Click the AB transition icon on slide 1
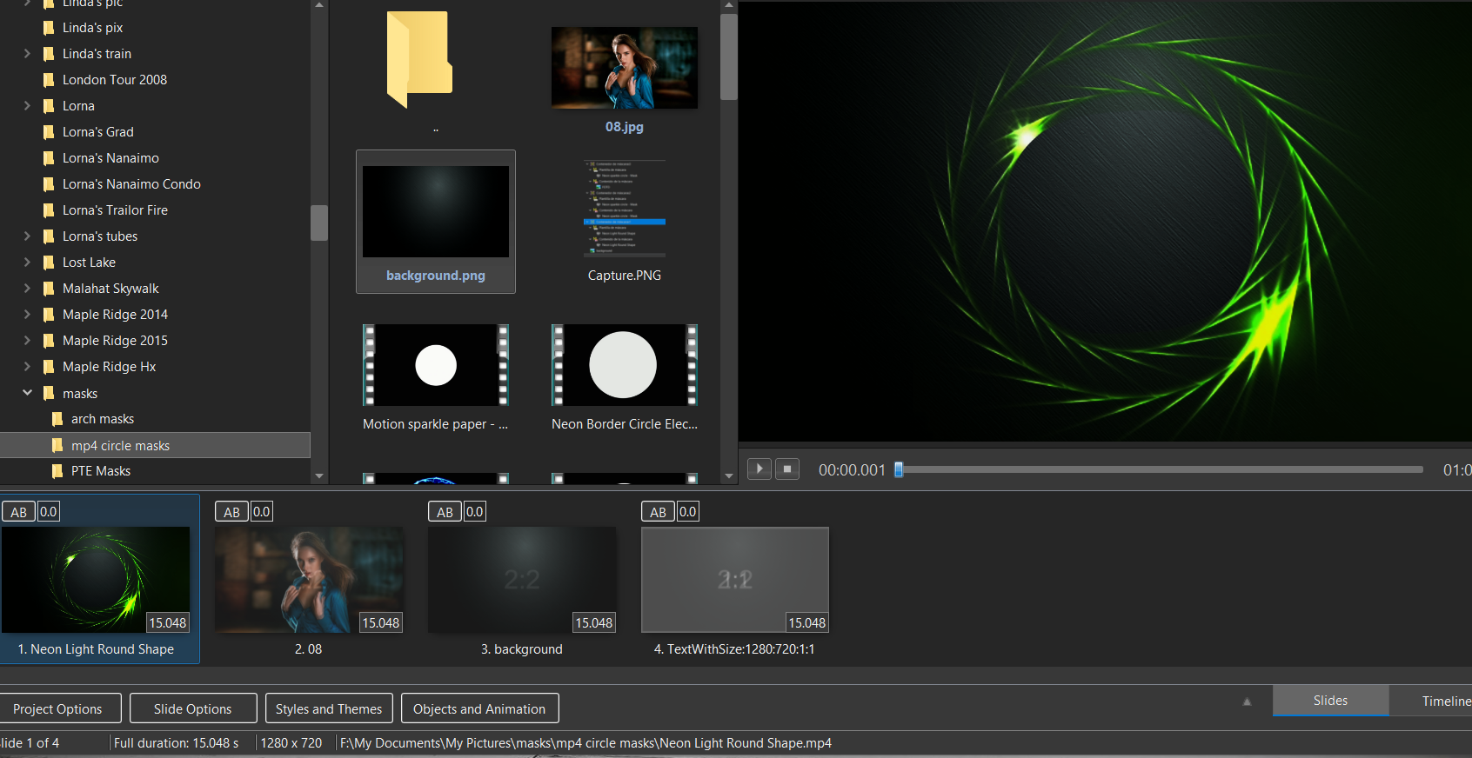Screen dimensions: 1472x758 (18, 512)
